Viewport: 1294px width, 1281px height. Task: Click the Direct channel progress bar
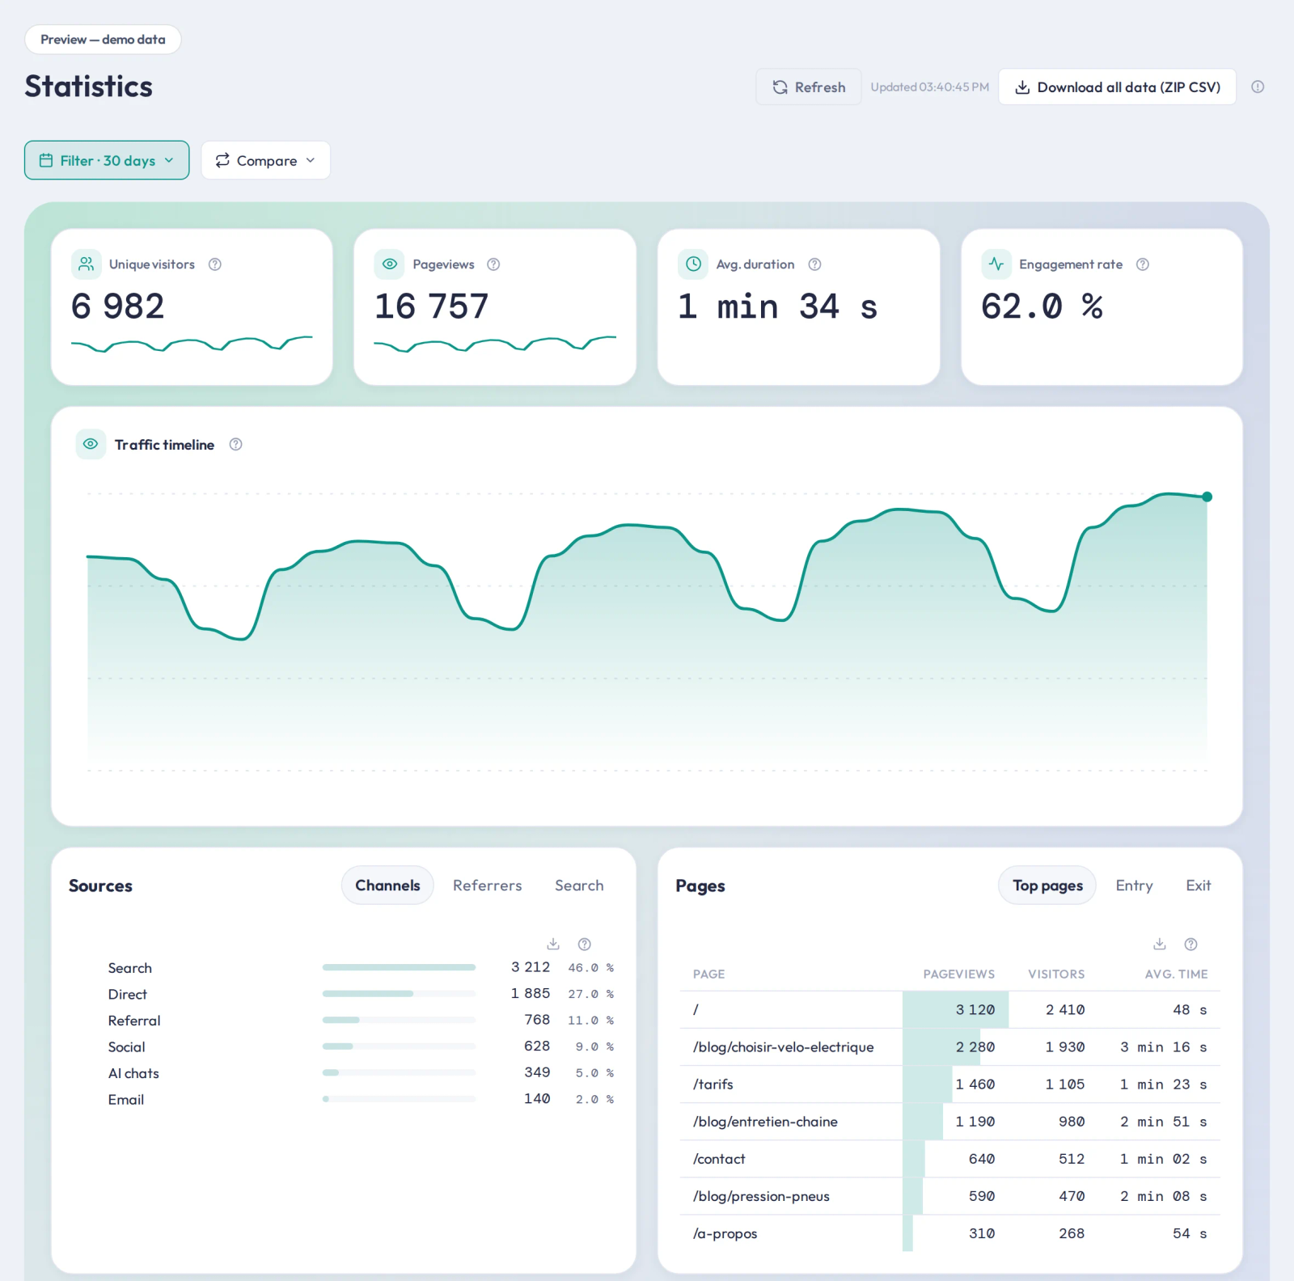tap(399, 993)
